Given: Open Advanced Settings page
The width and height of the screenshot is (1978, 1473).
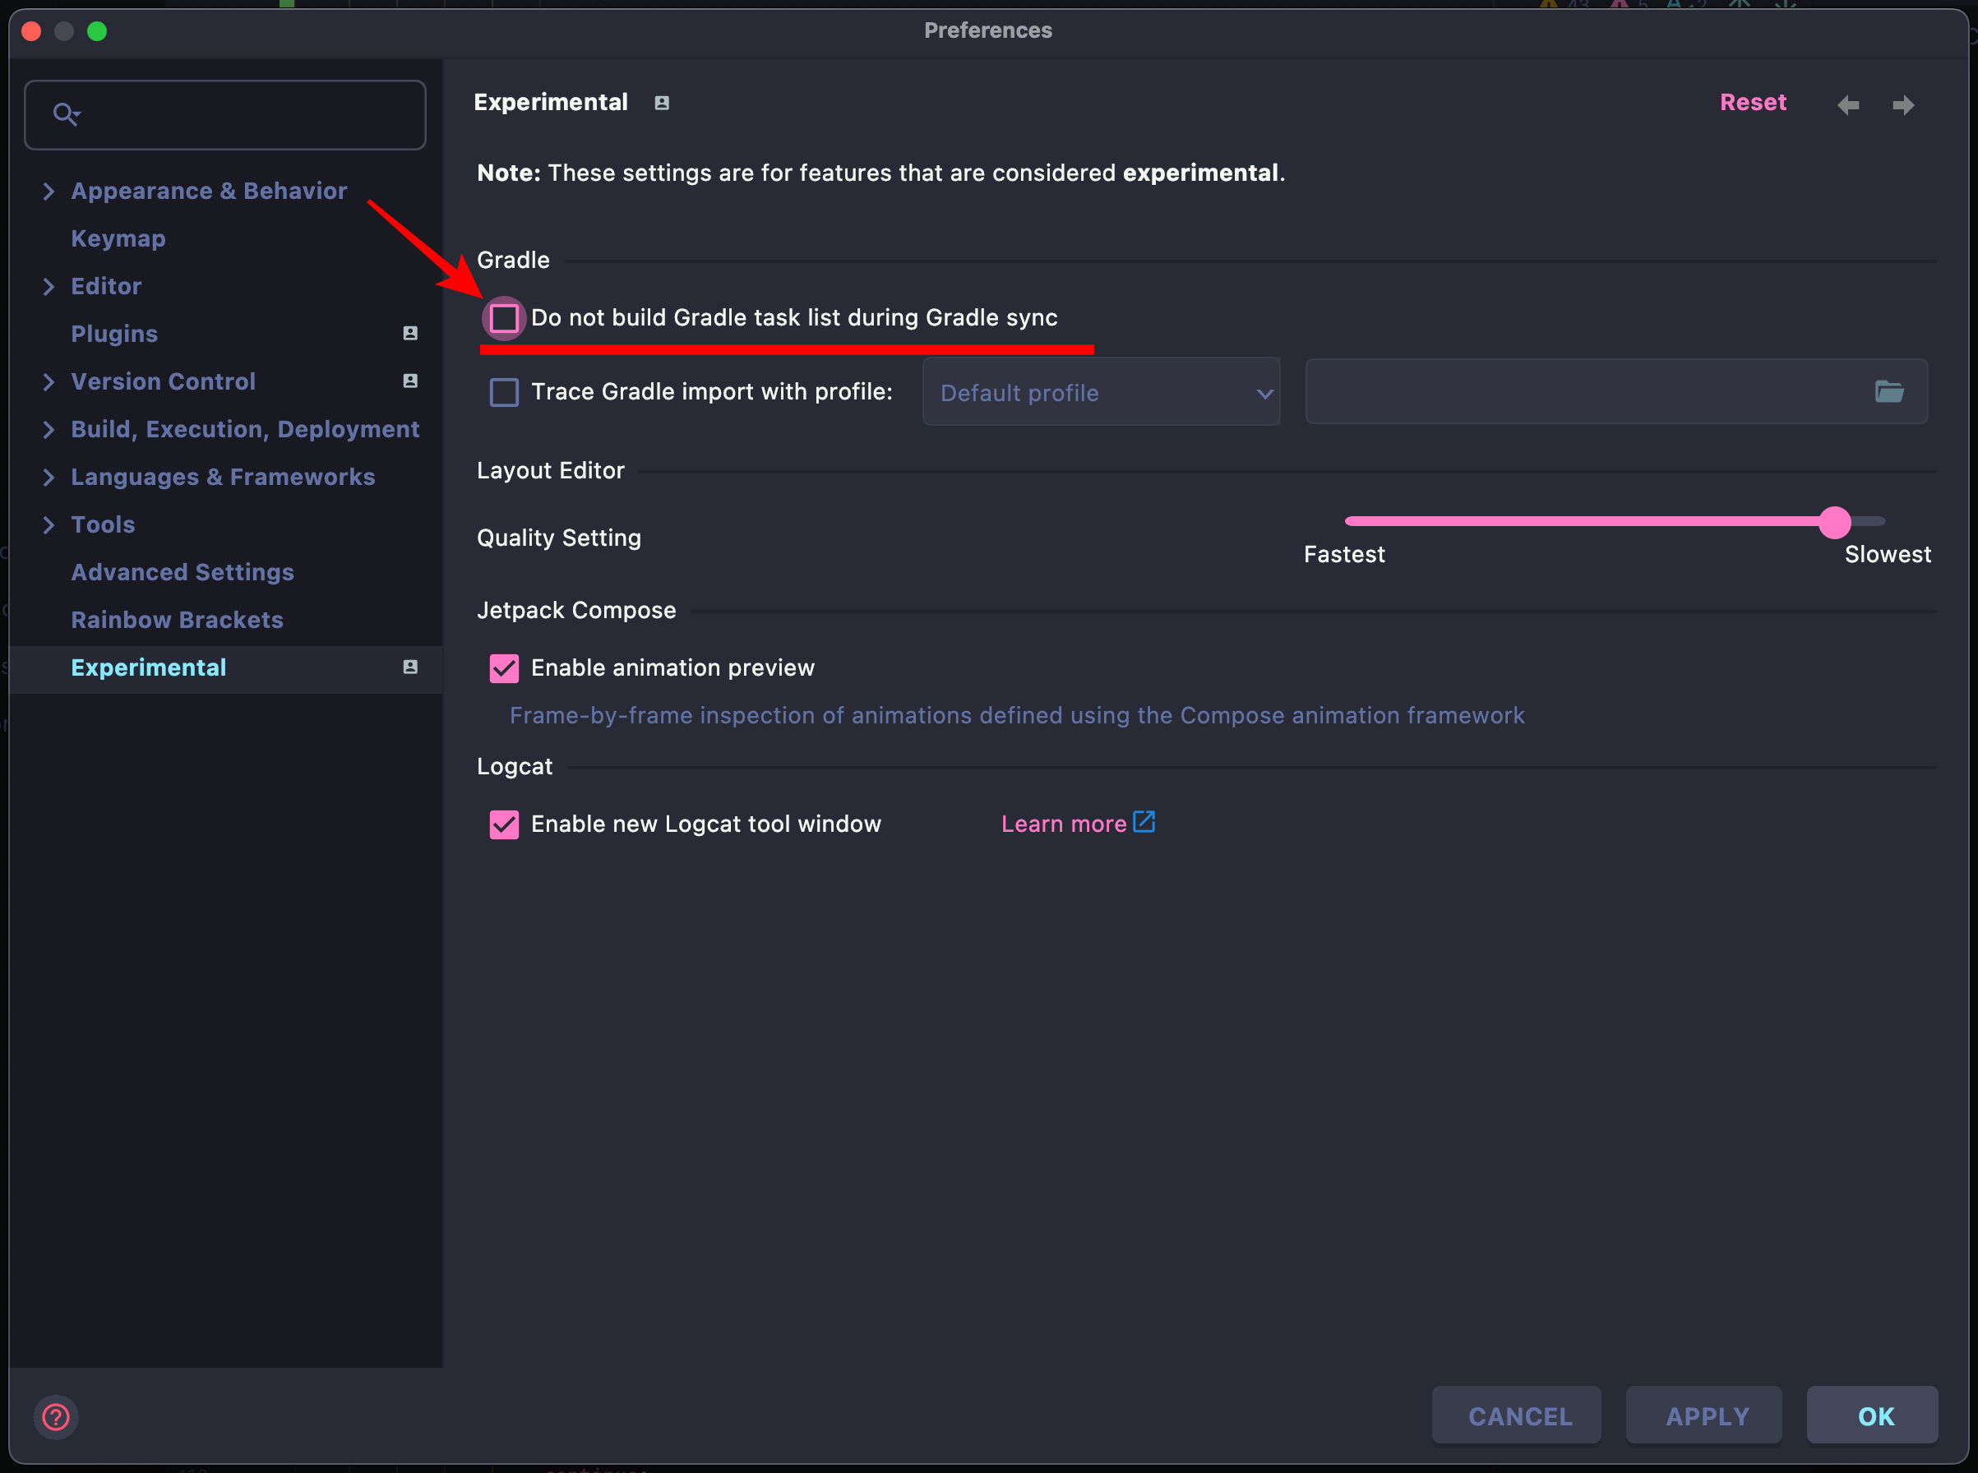Looking at the screenshot, I should coord(182,572).
